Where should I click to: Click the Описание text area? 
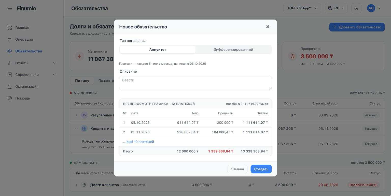[x=195, y=83]
